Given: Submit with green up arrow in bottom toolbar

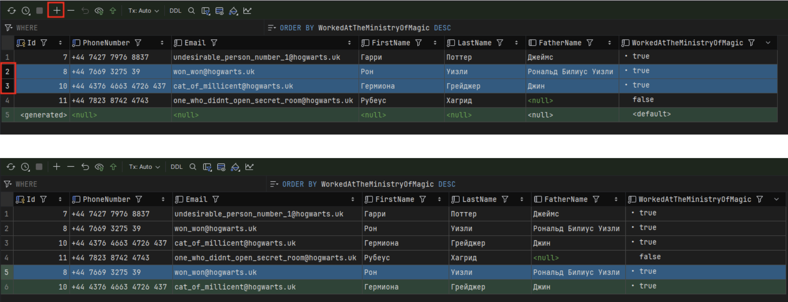Looking at the screenshot, I should pyautogui.click(x=113, y=167).
